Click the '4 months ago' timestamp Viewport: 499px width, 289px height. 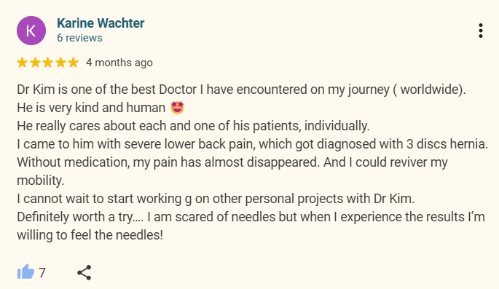(119, 63)
